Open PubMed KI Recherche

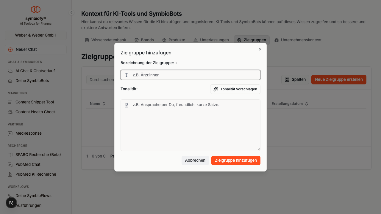pos(36,174)
